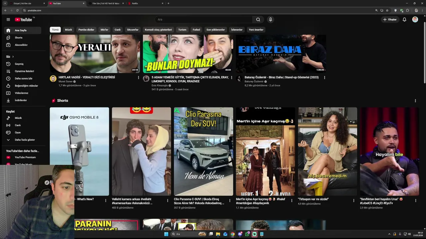Select the Turizm filter chip

pyautogui.click(x=182, y=30)
